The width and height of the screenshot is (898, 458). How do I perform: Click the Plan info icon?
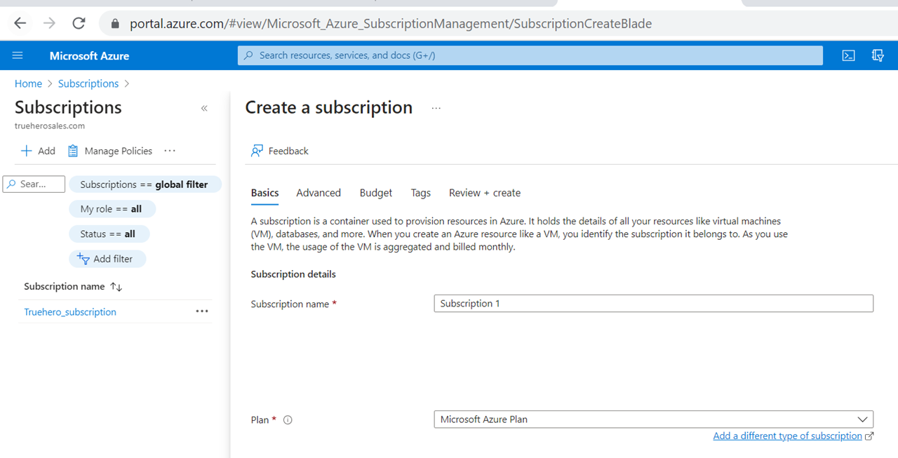coord(288,420)
